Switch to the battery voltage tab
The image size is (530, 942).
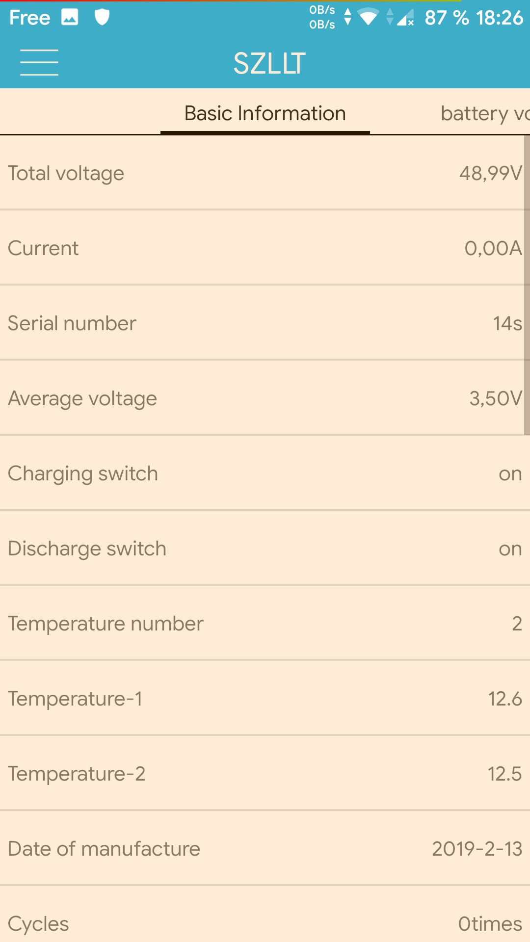click(485, 113)
